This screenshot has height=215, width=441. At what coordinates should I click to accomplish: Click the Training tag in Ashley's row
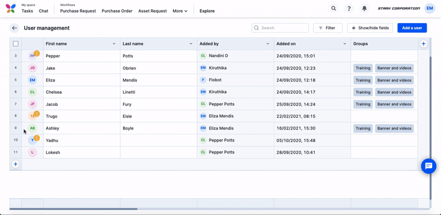(x=363, y=128)
